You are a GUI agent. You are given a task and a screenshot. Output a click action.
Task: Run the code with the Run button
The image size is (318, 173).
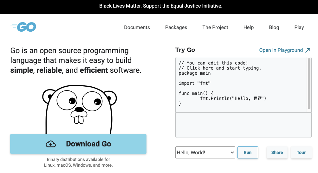tap(248, 152)
